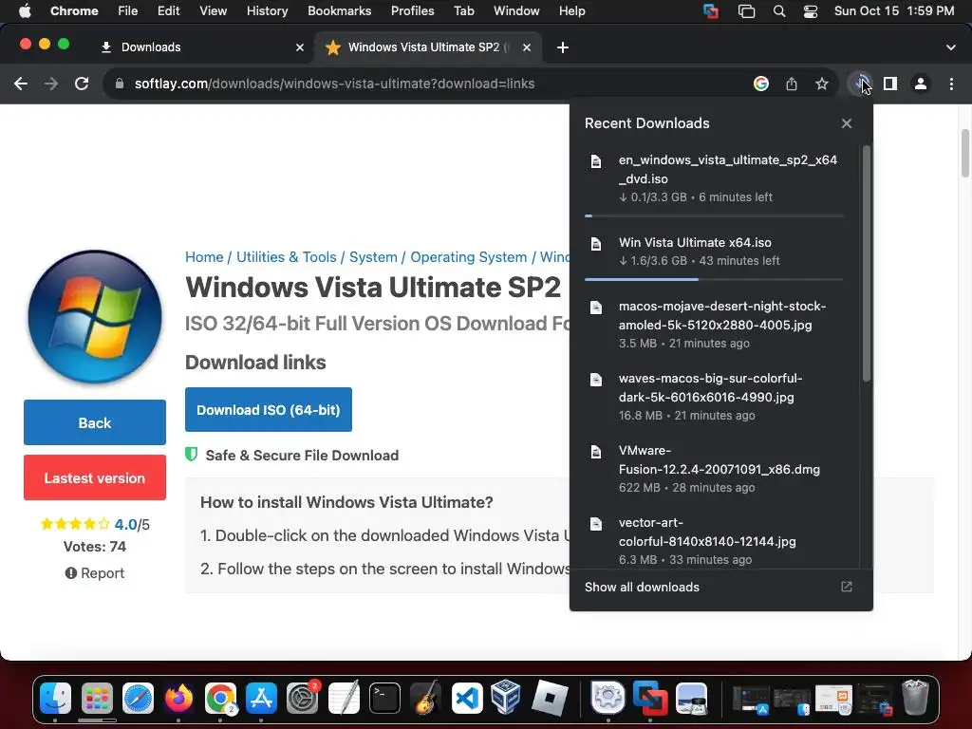Image resolution: width=972 pixels, height=729 pixels.
Task: Close the Windows Vista Ultimate SP2 tab
Action: (526, 47)
